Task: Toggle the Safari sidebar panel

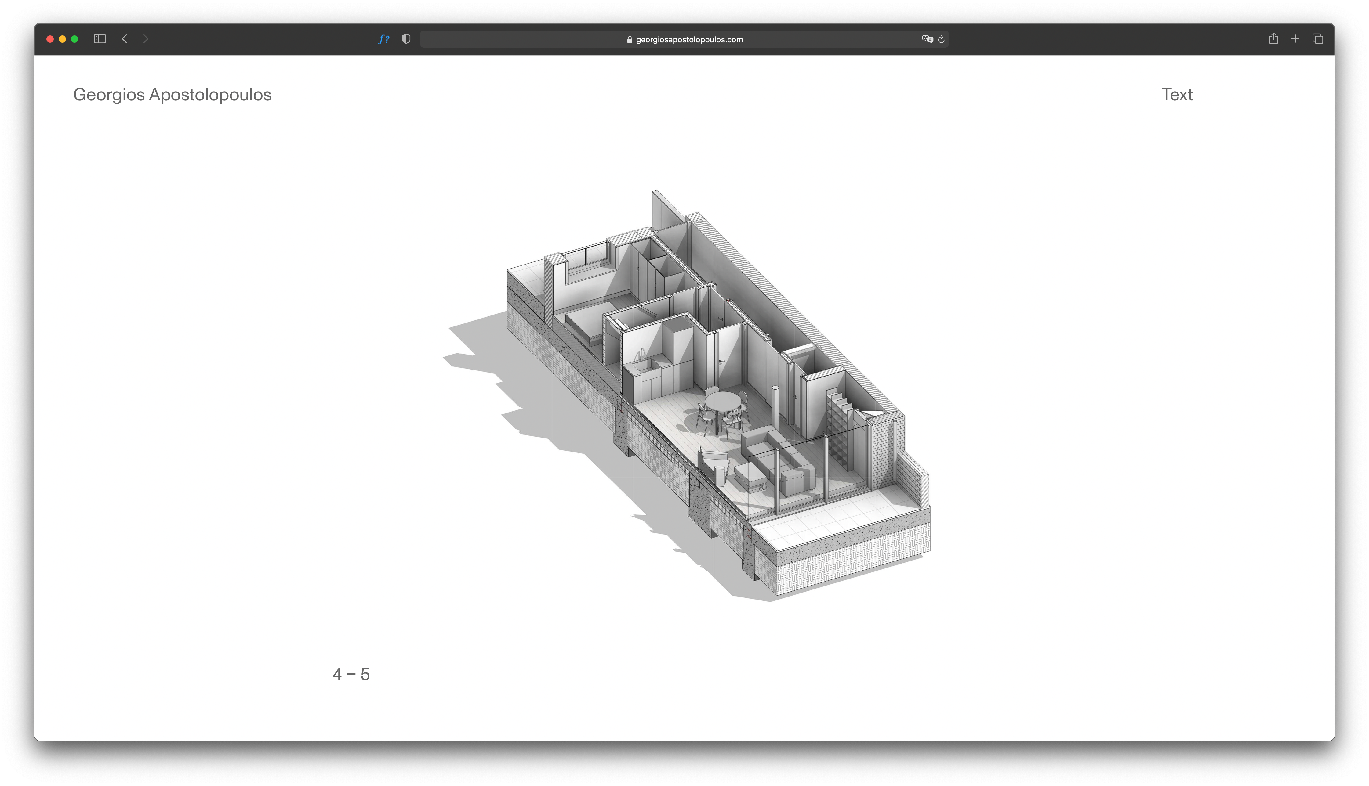Action: point(99,39)
